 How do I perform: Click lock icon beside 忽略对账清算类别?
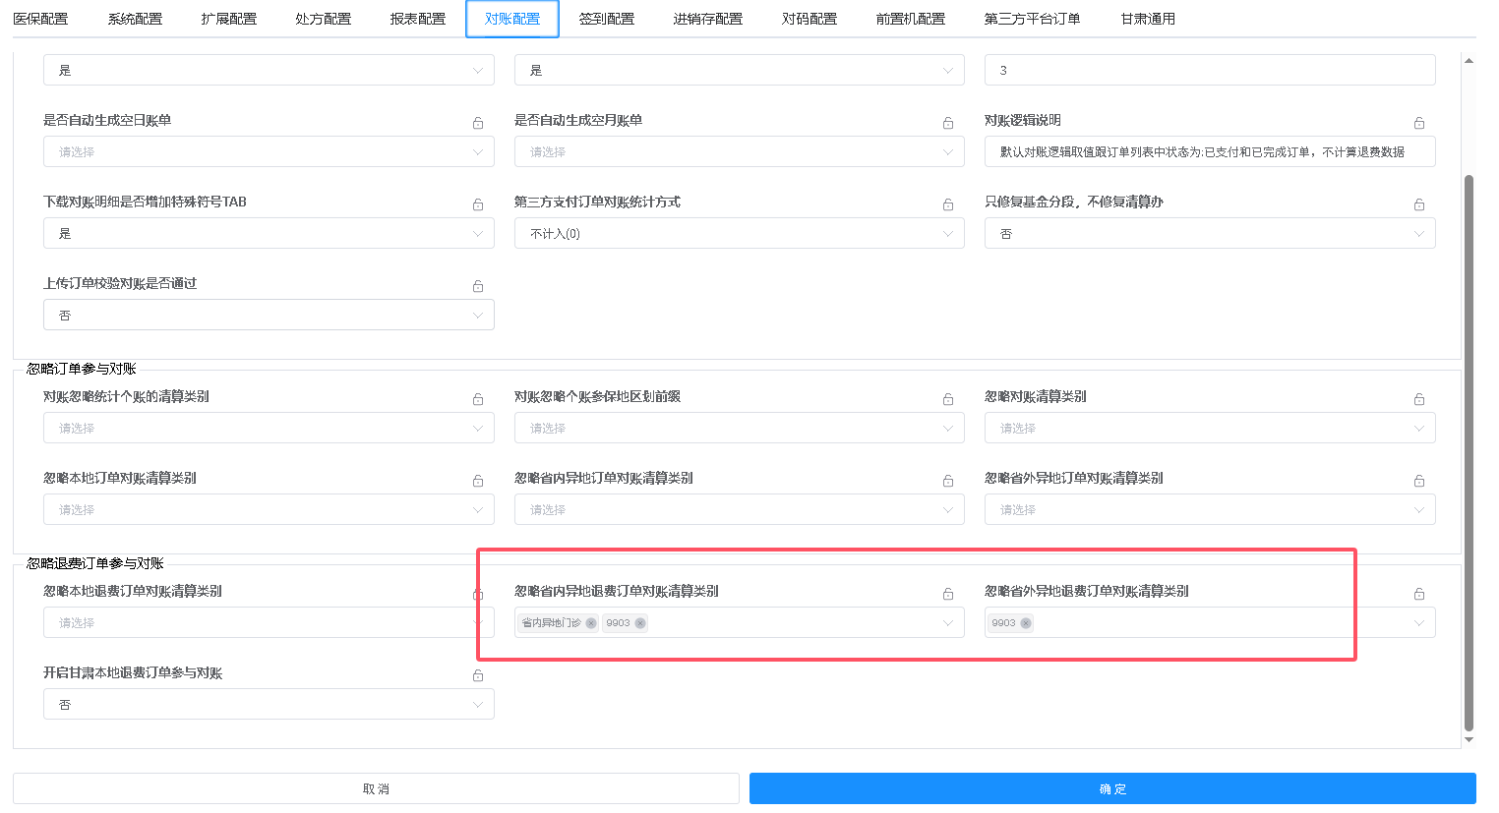pos(1419,399)
